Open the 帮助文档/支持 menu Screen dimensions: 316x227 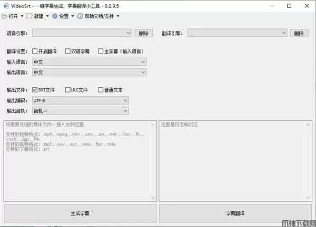coord(99,16)
